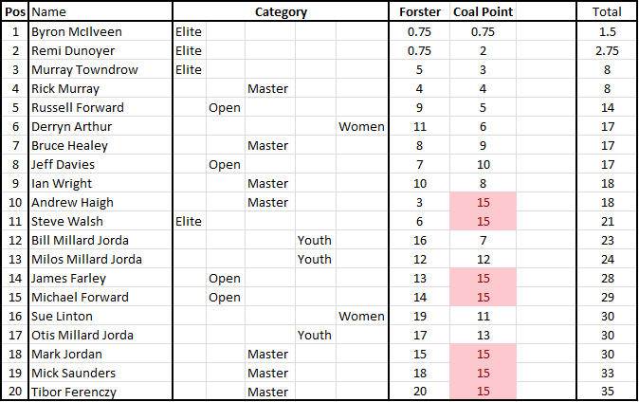Click the Pos column header

coord(14,12)
